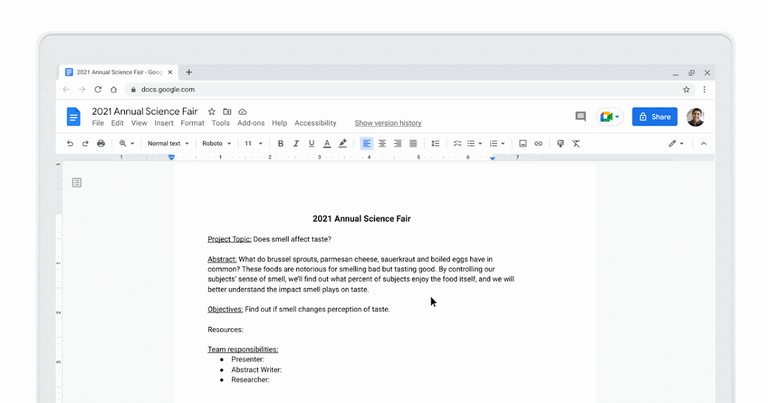This screenshot has width=768, height=403.
Task: Clear formatting with the strikethrough-T icon
Action: click(576, 143)
